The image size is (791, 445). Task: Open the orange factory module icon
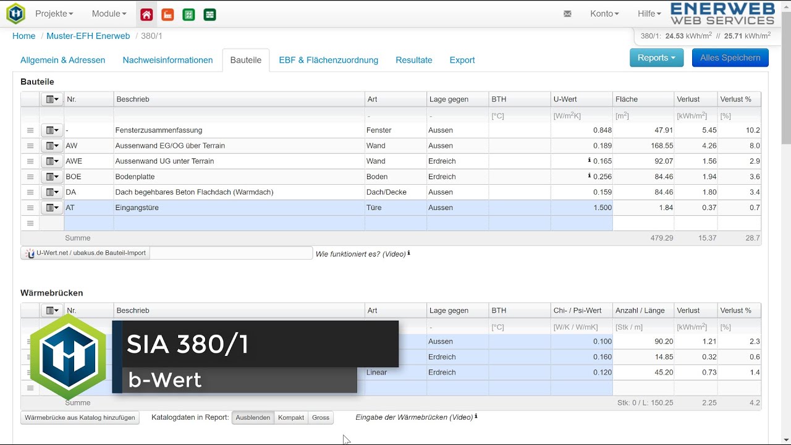(x=167, y=14)
